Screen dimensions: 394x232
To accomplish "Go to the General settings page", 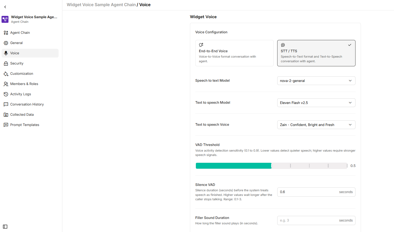I will [x=30, y=43].
